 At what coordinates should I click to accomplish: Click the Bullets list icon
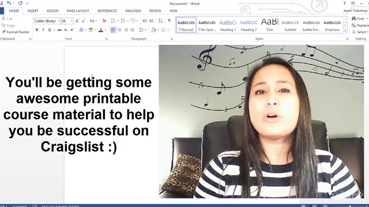113,21
